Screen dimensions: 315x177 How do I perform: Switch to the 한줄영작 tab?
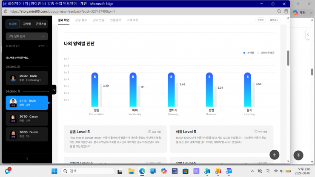click(115, 20)
